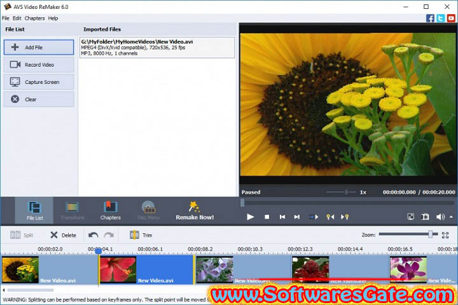Open the Facebook link icon
This screenshot has height=305, width=458.
(430, 18)
